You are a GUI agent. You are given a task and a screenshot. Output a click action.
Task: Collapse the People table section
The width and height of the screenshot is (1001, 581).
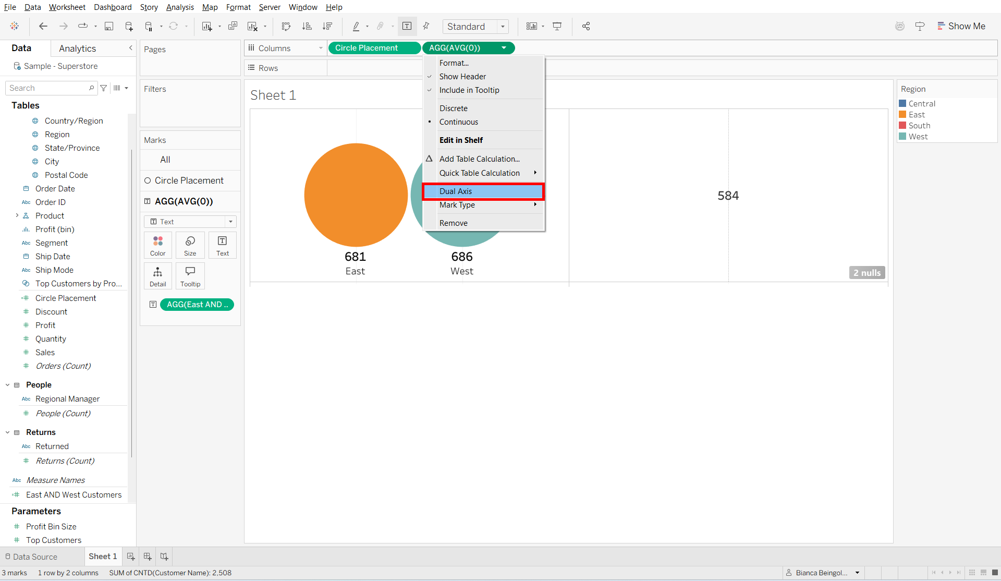(7, 385)
